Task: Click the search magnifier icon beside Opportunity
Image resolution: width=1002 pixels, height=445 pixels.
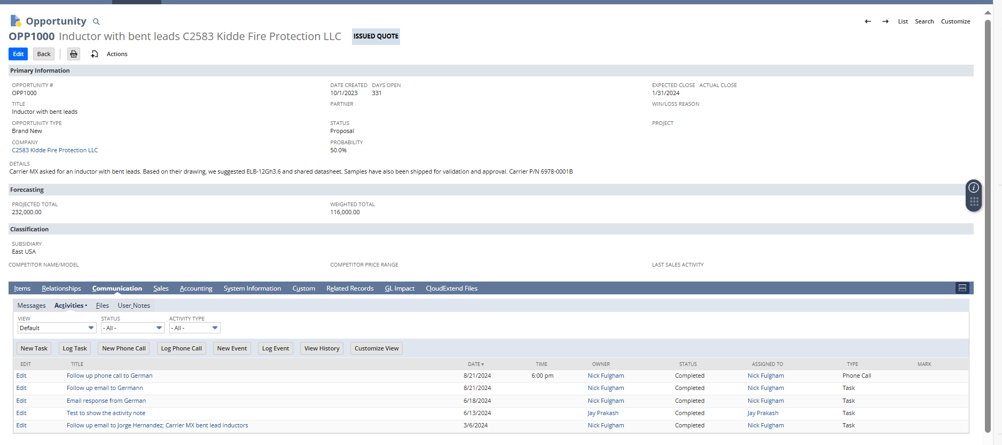Action: (x=96, y=22)
